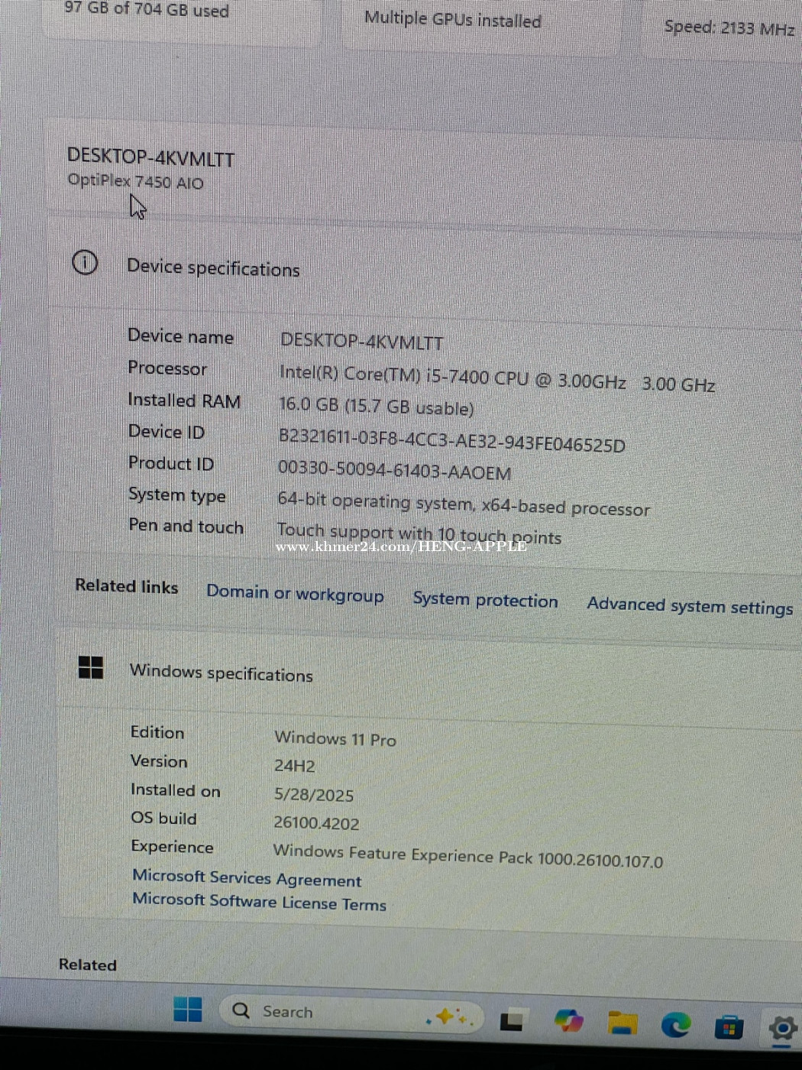This screenshot has width=802, height=1070.
Task: Open Advanced system settings link
Action: point(690,606)
